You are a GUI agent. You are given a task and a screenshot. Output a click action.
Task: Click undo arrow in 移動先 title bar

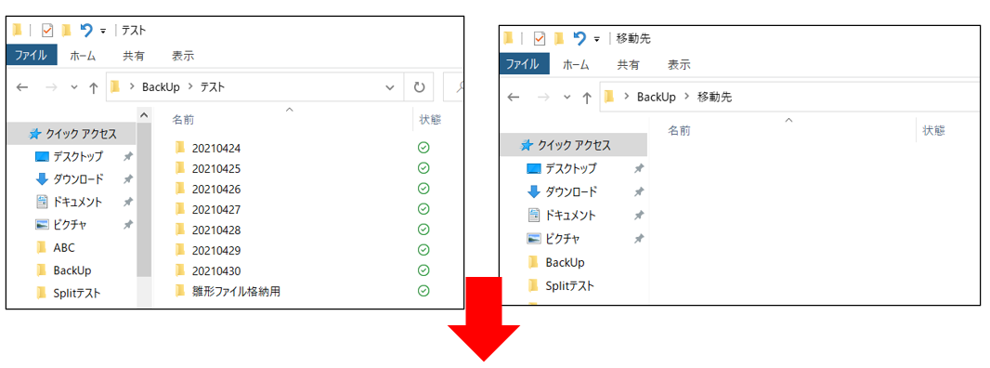point(579,39)
